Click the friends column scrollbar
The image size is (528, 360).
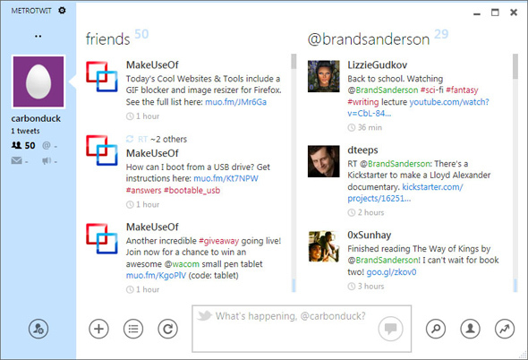click(294, 172)
